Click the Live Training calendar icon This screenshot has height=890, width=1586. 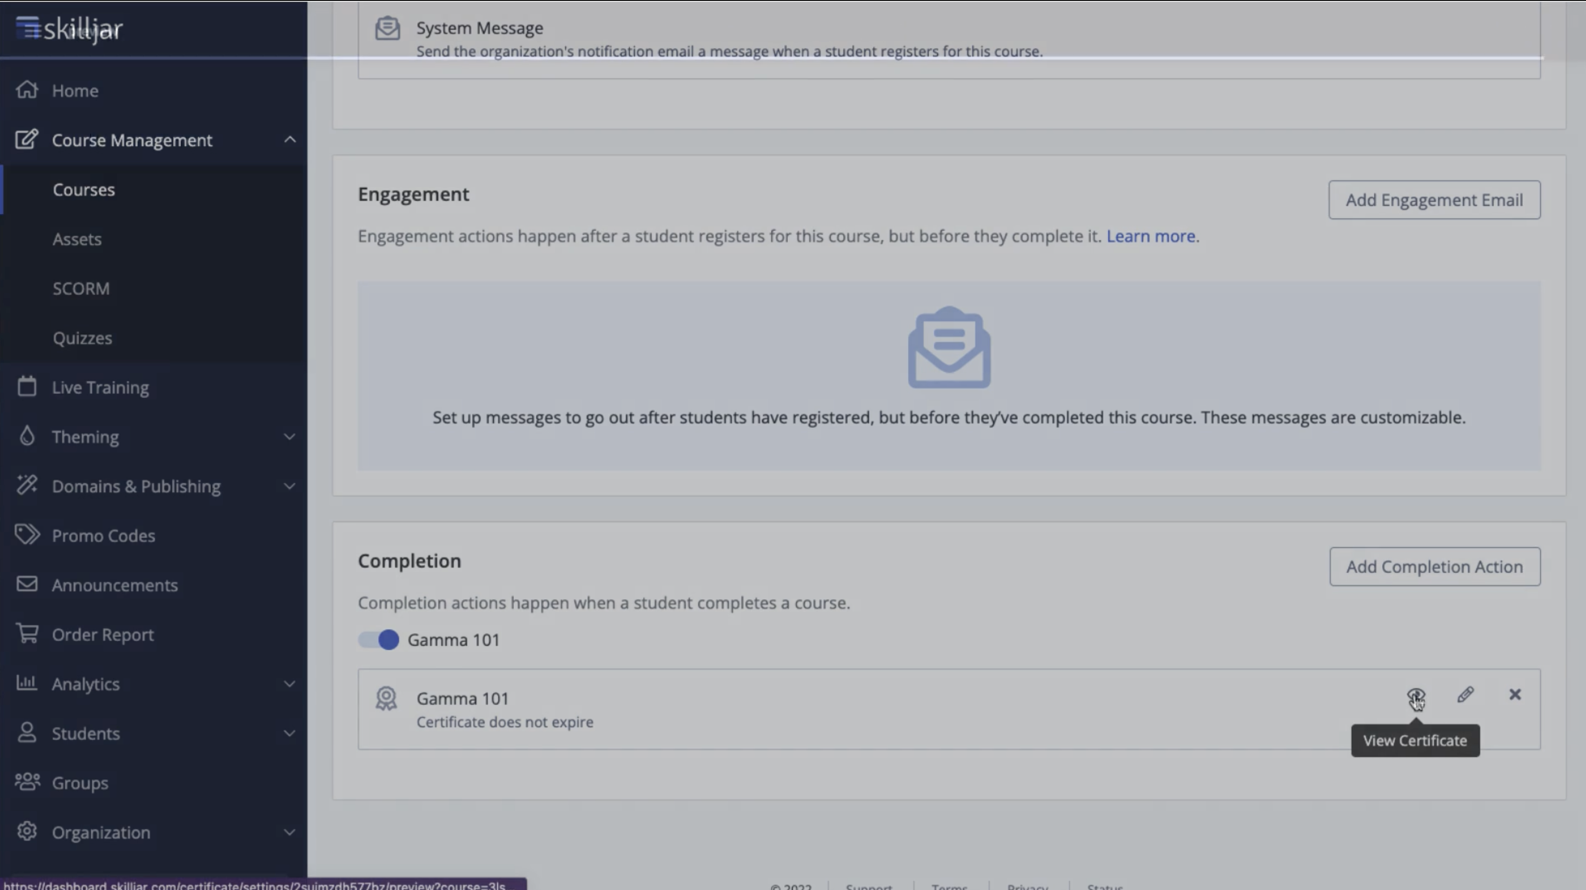(27, 387)
